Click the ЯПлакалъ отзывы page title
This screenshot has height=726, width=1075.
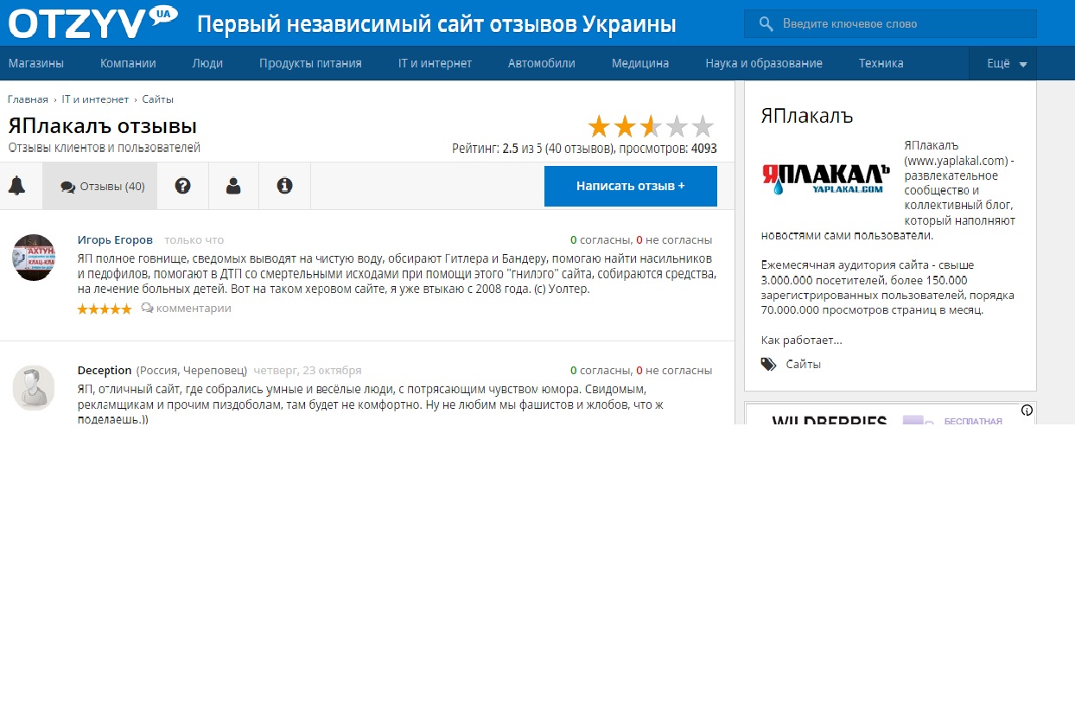[103, 125]
